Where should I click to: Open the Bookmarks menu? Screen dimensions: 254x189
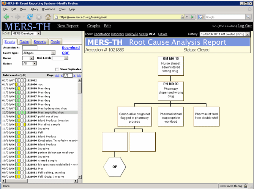pyautogui.click(x=49, y=9)
